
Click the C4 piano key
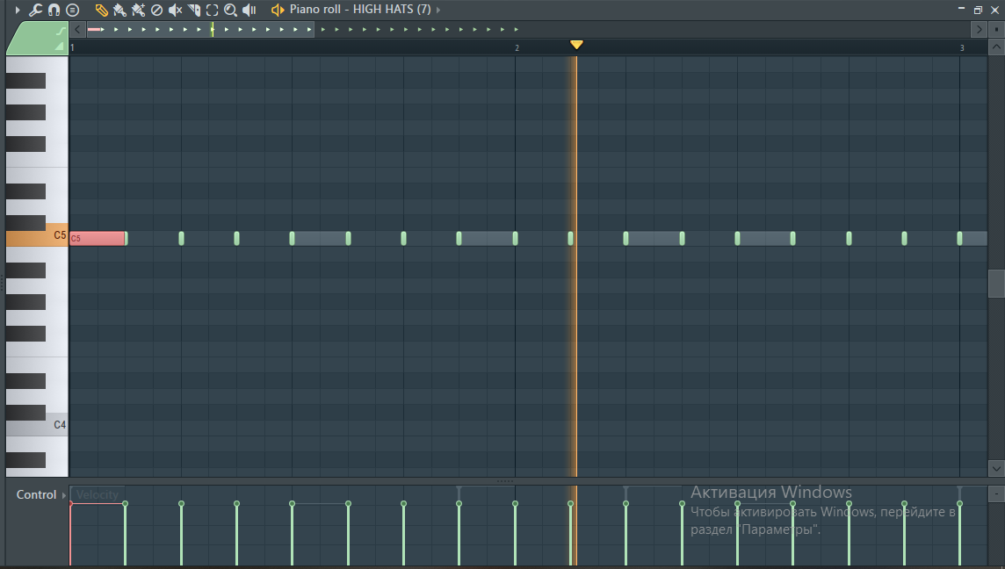37,424
